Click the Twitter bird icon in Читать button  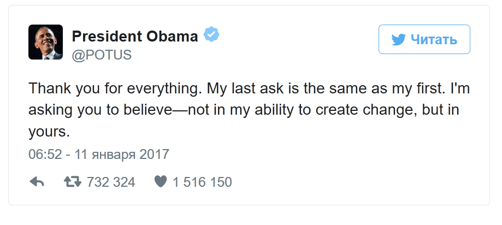click(398, 40)
